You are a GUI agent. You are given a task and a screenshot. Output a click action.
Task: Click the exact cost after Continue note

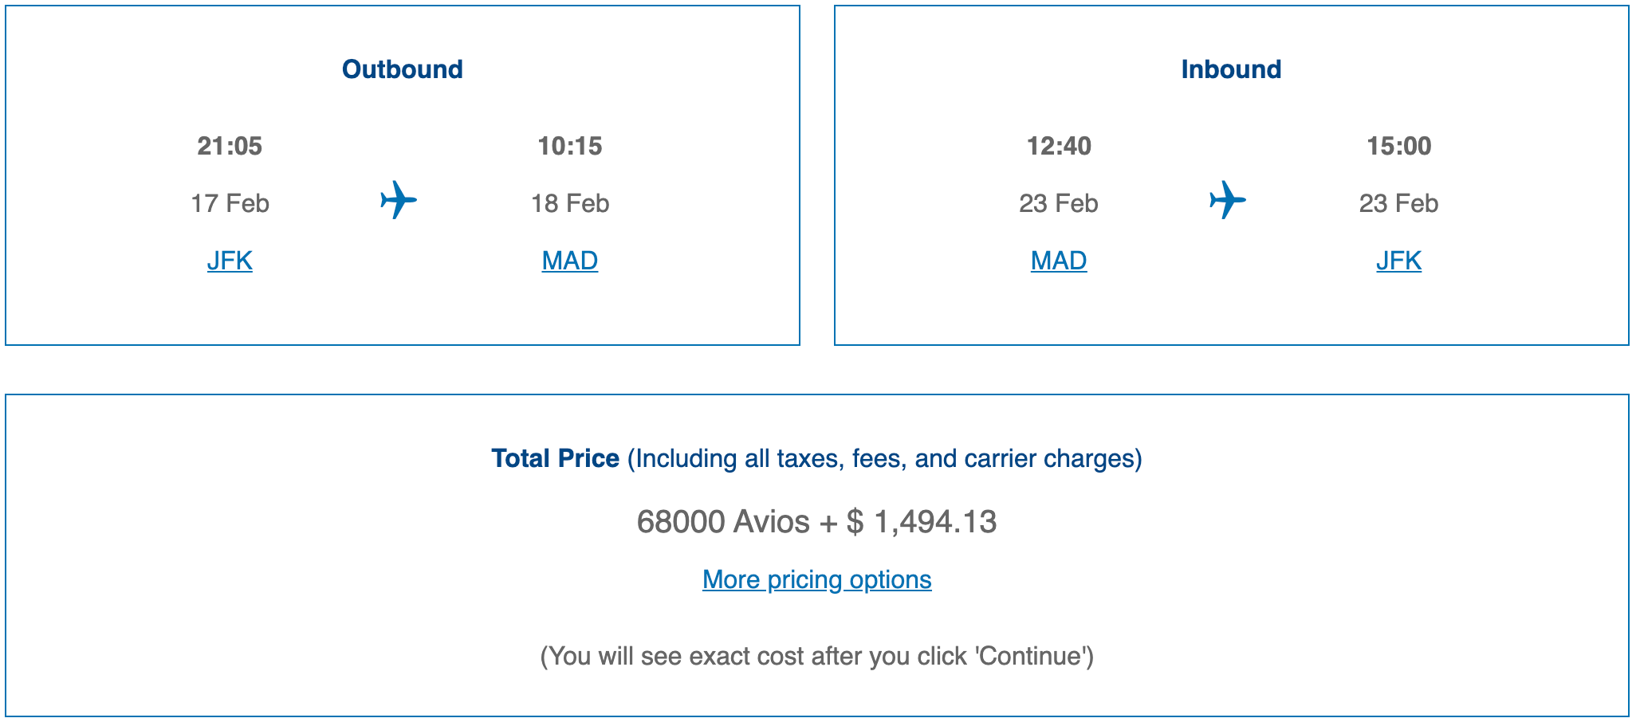tap(817, 656)
